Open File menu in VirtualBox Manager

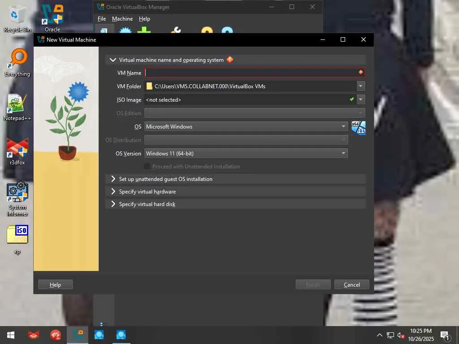[x=102, y=19]
